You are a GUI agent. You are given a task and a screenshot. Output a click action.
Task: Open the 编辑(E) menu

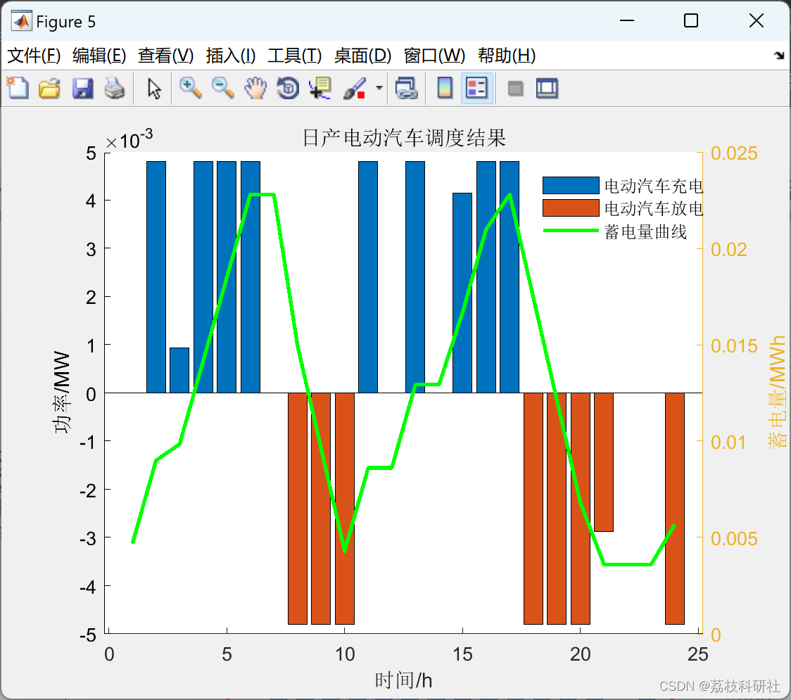point(99,56)
